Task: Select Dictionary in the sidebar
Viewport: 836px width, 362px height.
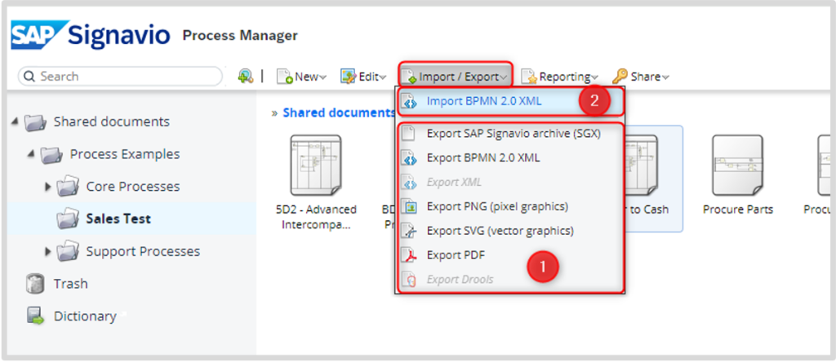Action: pyautogui.click(x=85, y=316)
